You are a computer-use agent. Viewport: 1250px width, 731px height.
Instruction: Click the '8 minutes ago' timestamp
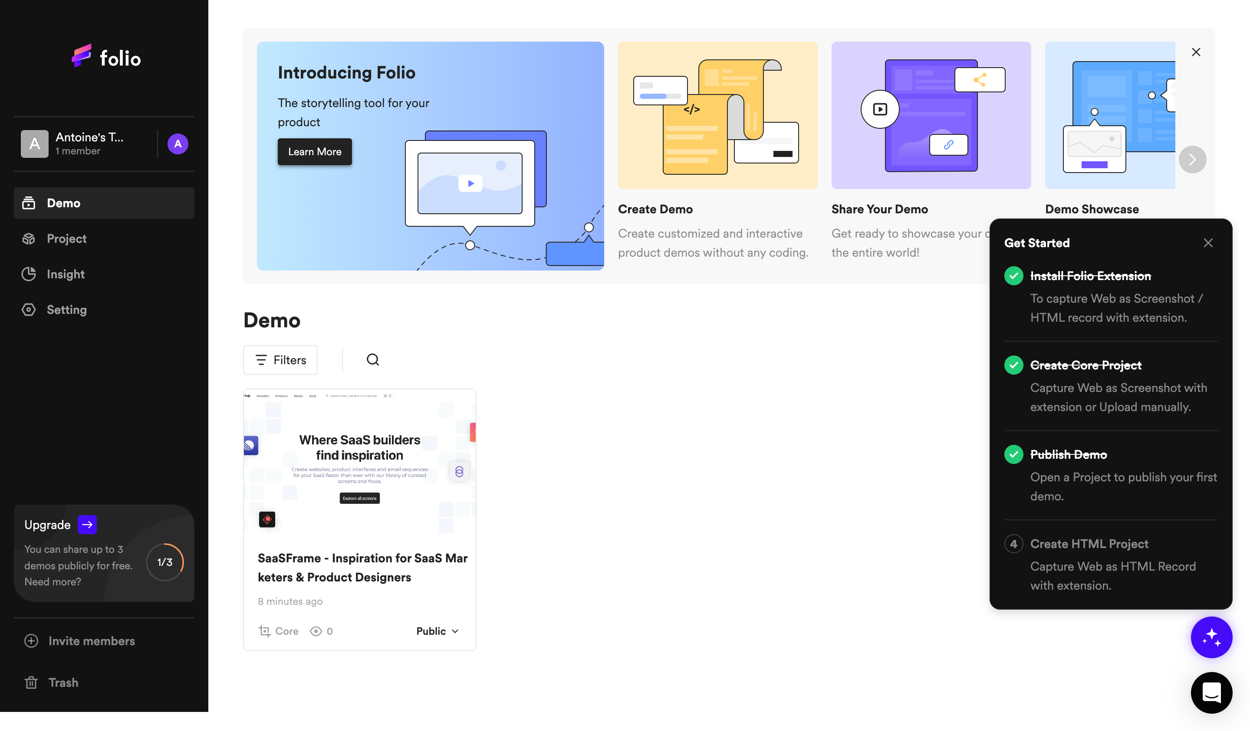coord(290,601)
